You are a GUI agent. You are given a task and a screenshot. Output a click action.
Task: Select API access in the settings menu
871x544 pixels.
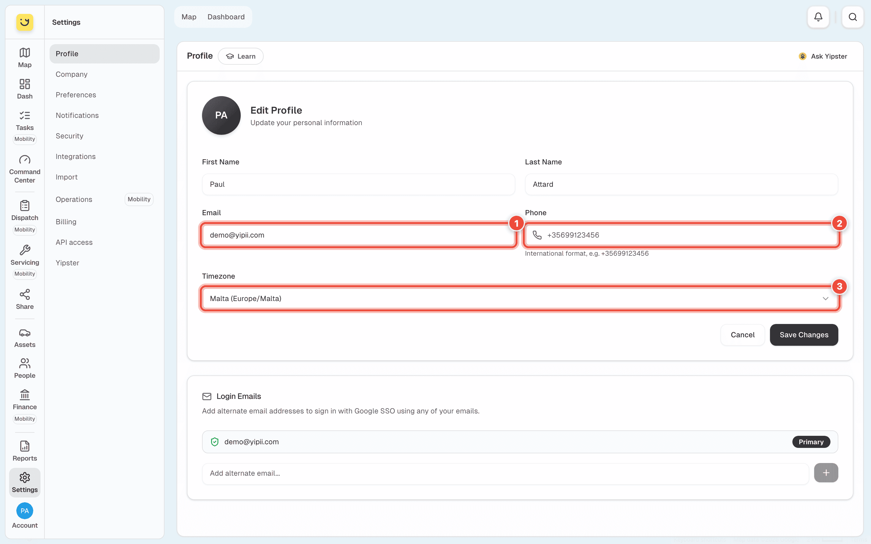104,242
